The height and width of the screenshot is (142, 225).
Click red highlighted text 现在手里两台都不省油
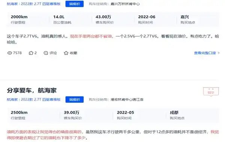point(91,36)
